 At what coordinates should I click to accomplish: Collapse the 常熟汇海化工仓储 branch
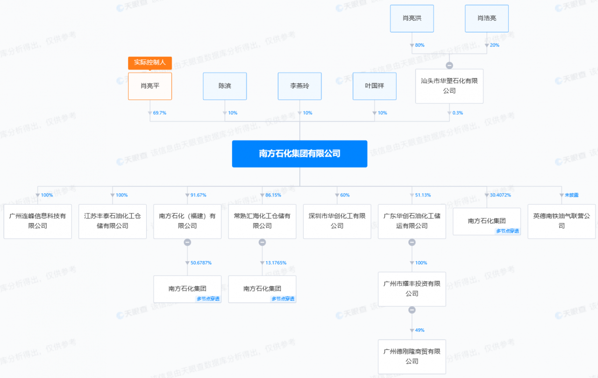[262, 242]
